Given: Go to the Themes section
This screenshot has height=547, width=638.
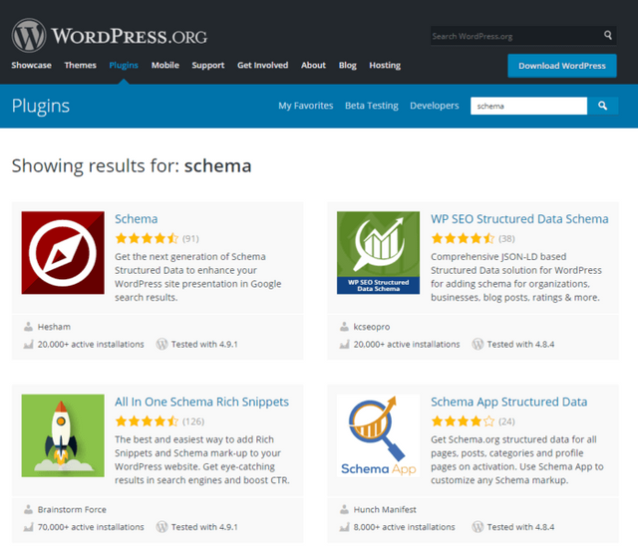Looking at the screenshot, I should (x=80, y=65).
